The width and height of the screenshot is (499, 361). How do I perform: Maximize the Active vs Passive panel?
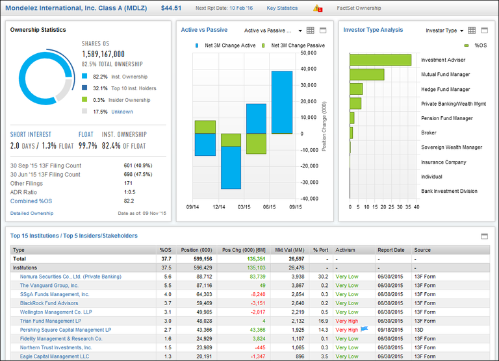(x=323, y=31)
